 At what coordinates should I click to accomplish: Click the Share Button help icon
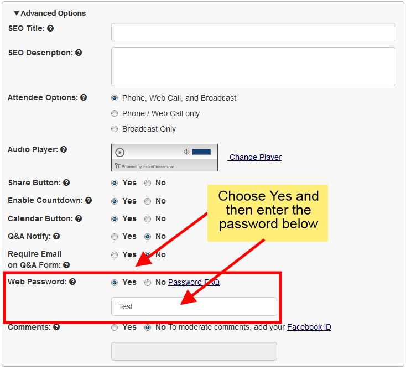[x=66, y=183]
